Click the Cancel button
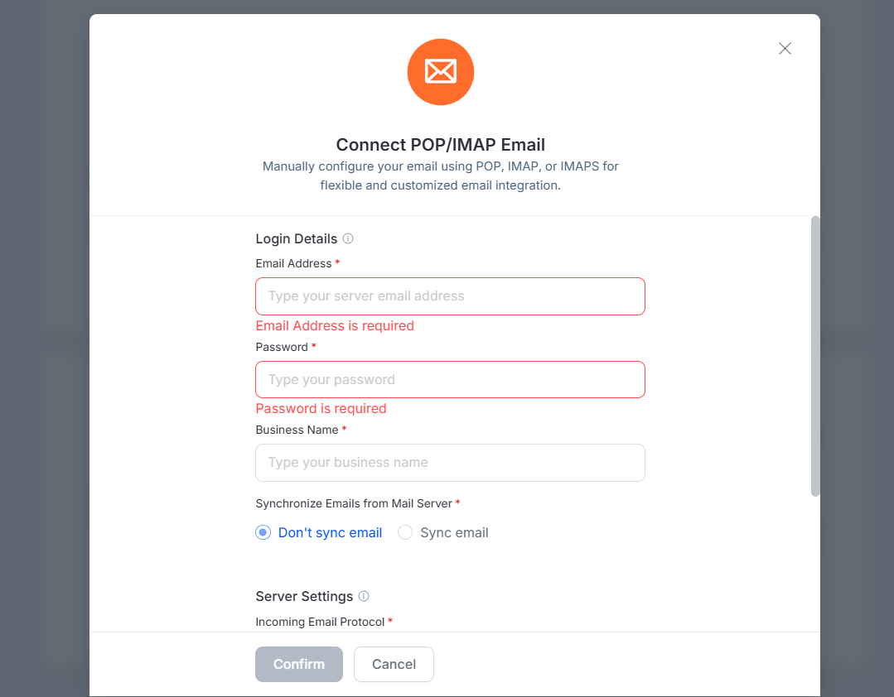Image resolution: width=894 pixels, height=697 pixels. (x=394, y=664)
